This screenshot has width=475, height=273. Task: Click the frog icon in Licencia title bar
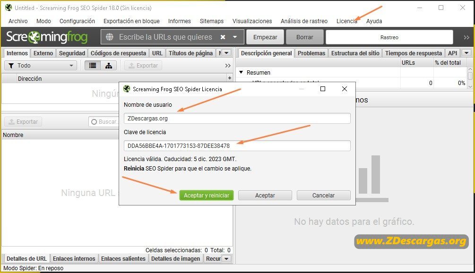[x=127, y=89]
